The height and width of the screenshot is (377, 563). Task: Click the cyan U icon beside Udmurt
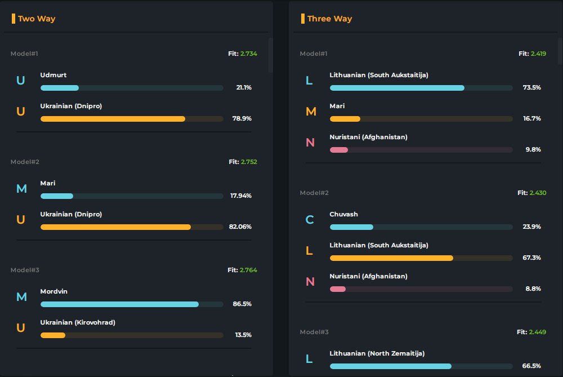[x=21, y=81]
